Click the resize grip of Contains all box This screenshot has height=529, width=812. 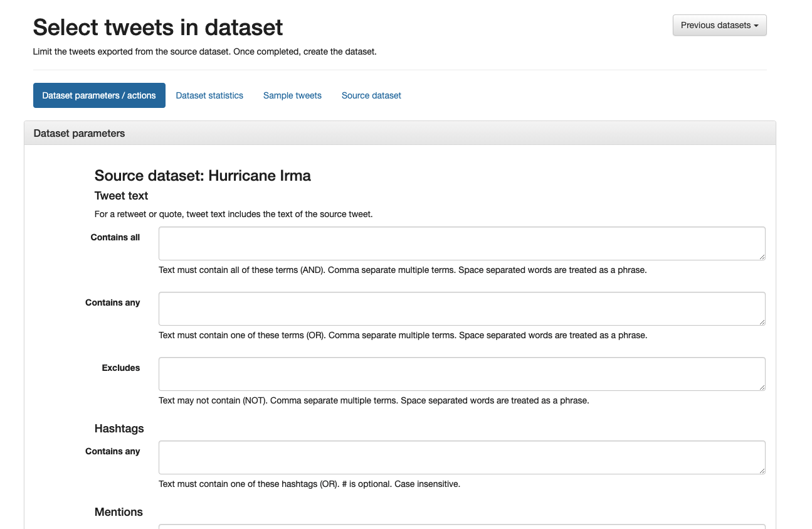pyautogui.click(x=762, y=257)
